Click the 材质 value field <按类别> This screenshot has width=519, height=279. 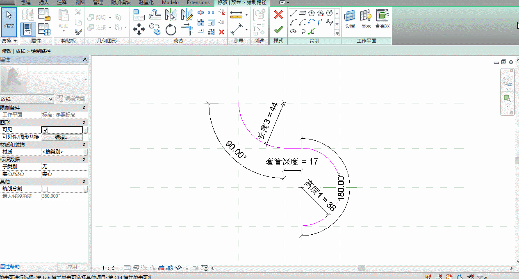coord(62,152)
